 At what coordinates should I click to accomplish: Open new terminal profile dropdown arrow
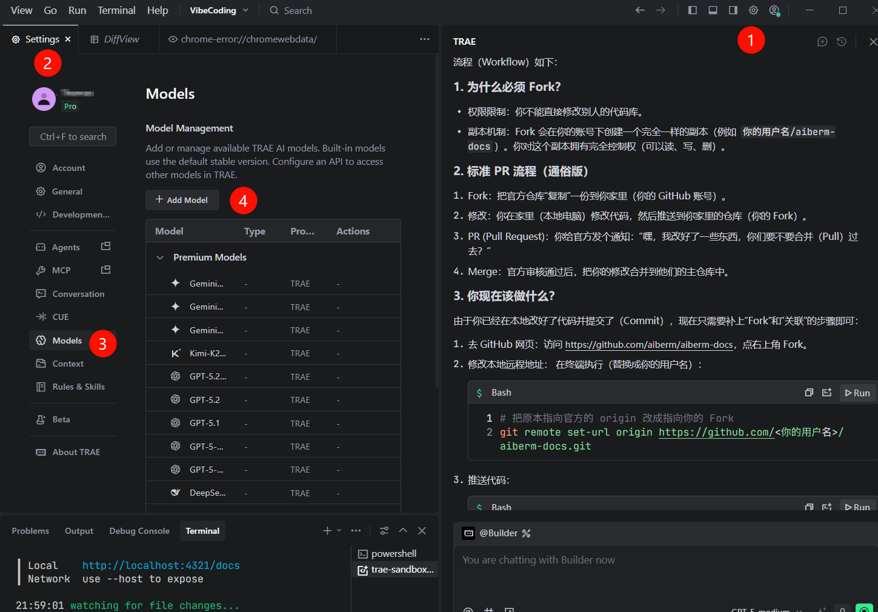pos(339,531)
